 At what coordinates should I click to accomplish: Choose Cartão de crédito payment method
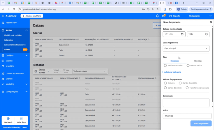coord(180,83)
